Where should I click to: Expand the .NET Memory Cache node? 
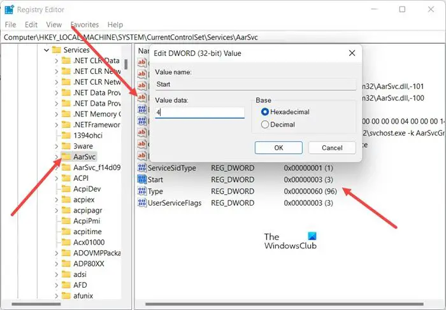[x=56, y=114]
